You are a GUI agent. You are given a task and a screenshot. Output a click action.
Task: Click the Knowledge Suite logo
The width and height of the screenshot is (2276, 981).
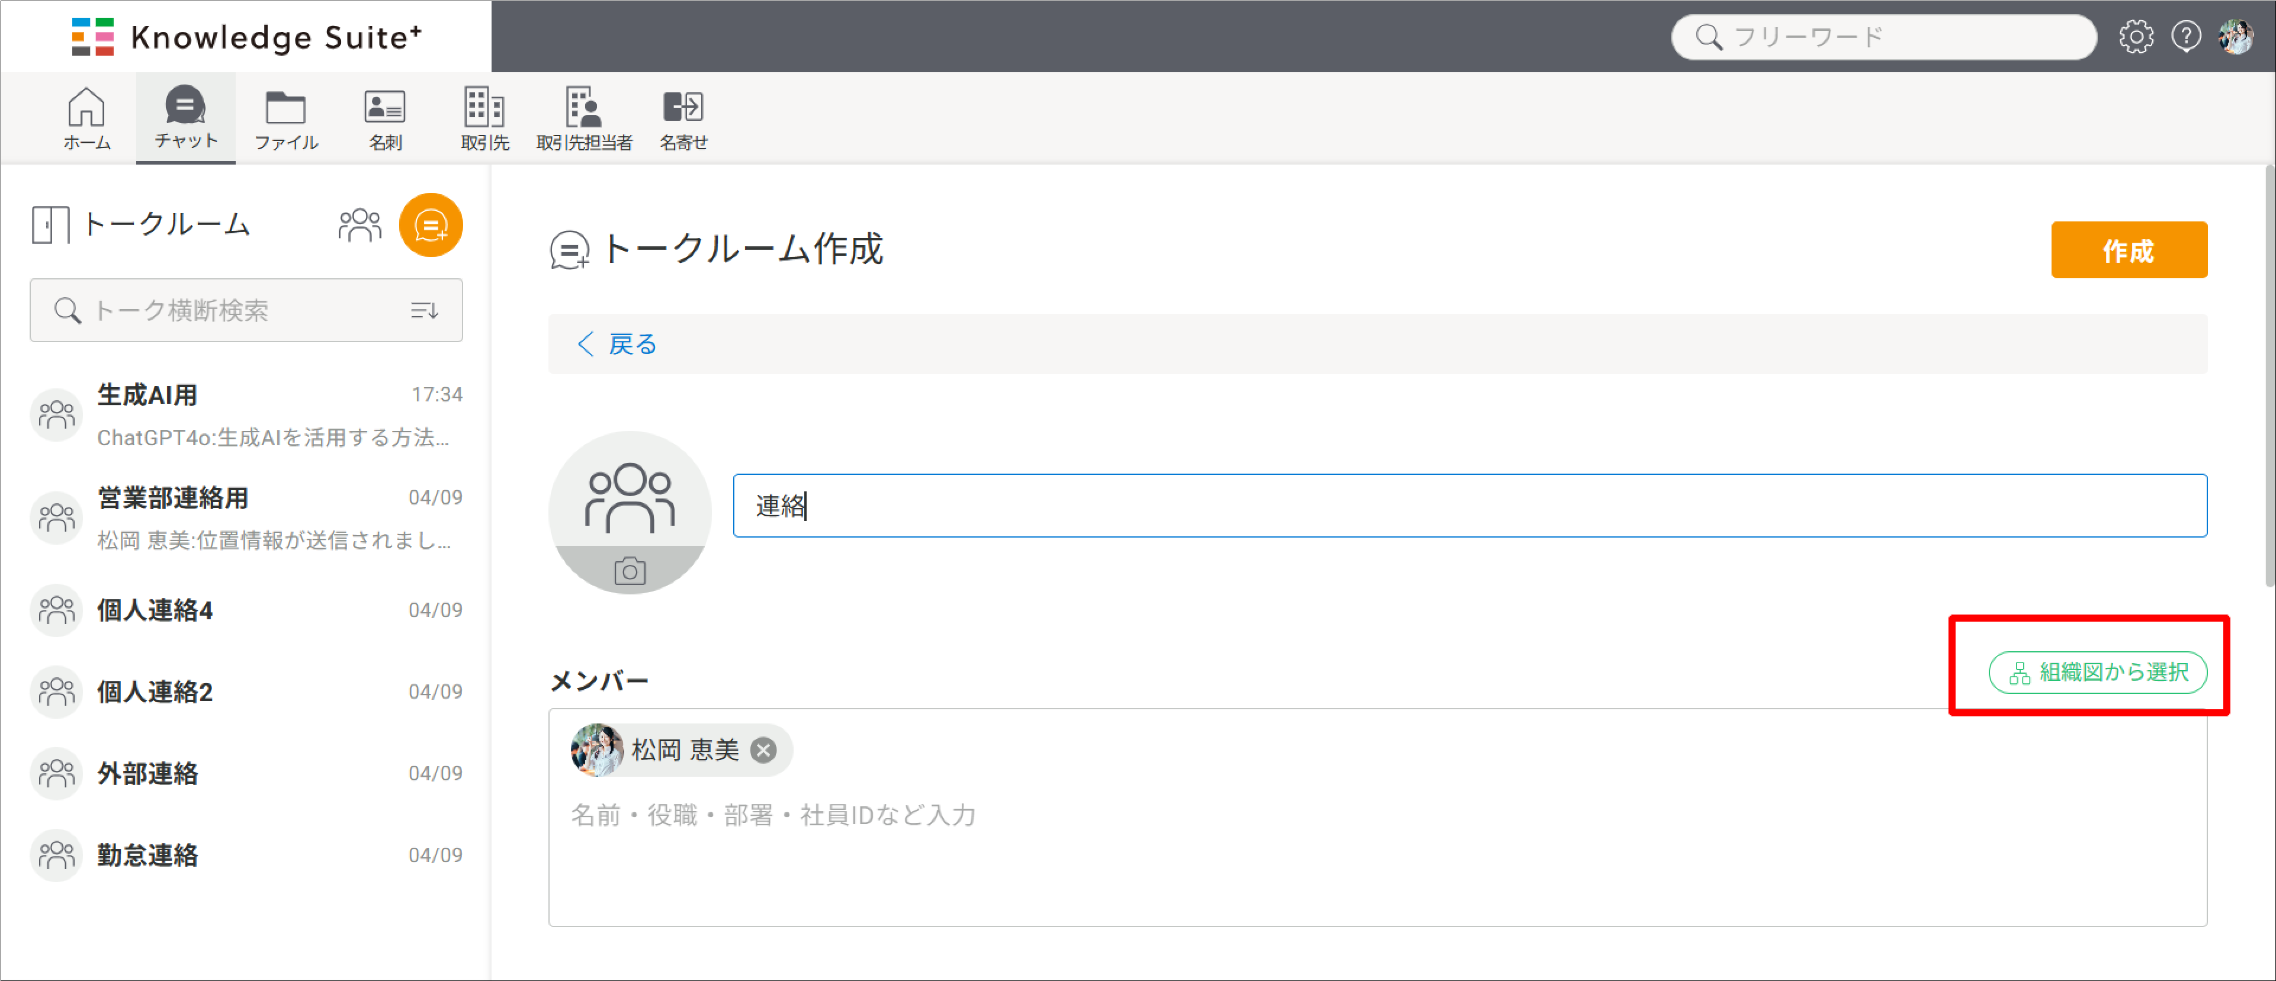246,37
